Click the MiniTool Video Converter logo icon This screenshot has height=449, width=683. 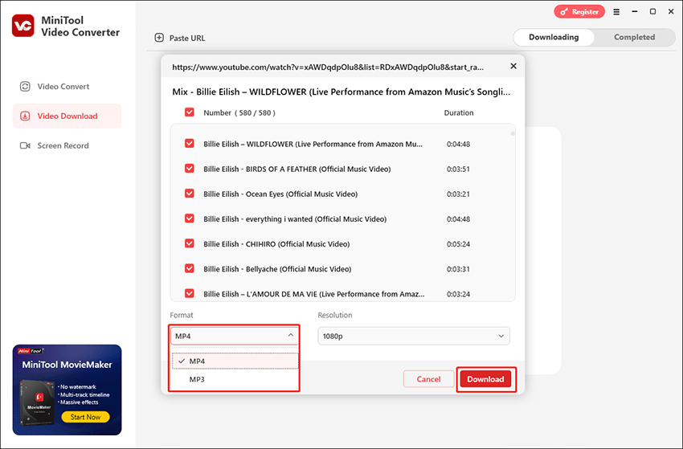click(23, 26)
